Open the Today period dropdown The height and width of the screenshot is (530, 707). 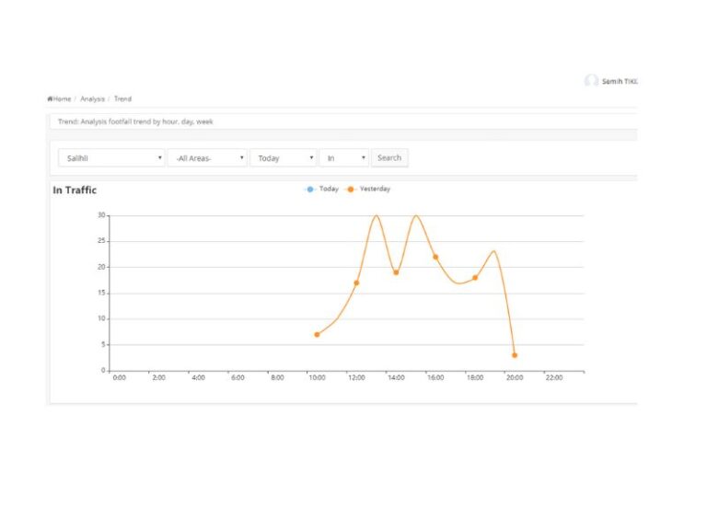[284, 158]
